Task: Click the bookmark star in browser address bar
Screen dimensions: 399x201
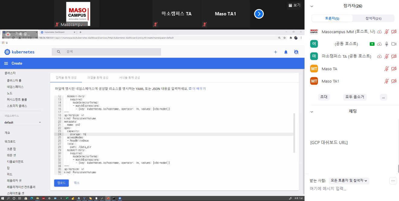Action: (285, 38)
